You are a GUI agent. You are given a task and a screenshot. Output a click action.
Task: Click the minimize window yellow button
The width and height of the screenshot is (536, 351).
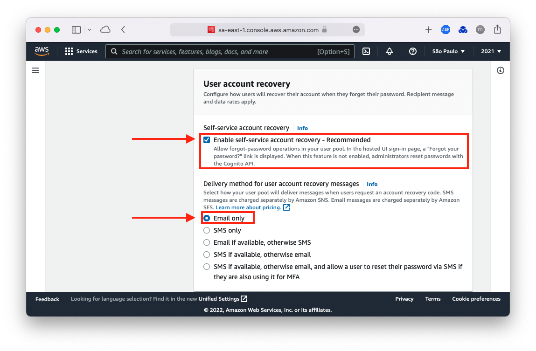click(48, 30)
